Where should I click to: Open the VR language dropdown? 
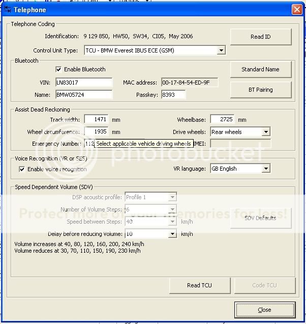265,169
